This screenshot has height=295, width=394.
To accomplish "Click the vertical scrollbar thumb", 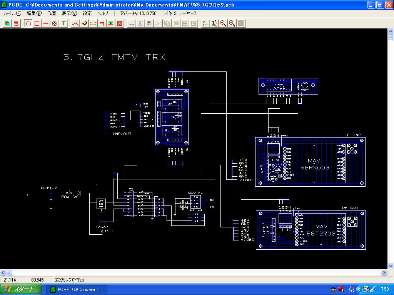I will [391, 38].
